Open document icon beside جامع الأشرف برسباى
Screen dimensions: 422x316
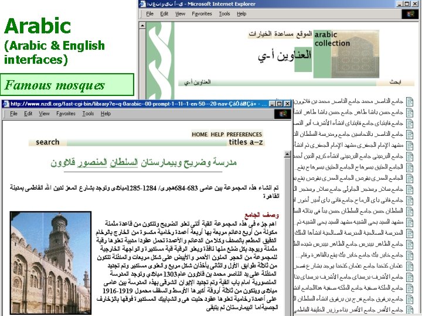[410, 277]
